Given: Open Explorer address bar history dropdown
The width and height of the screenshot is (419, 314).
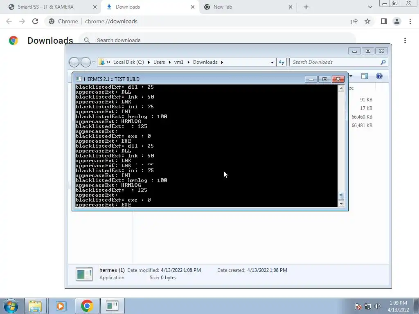Looking at the screenshot, I should tap(272, 62).
